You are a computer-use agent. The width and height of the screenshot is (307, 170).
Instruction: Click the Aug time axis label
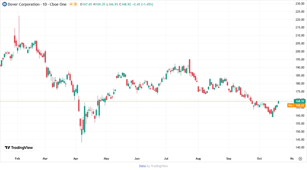pos(198,159)
